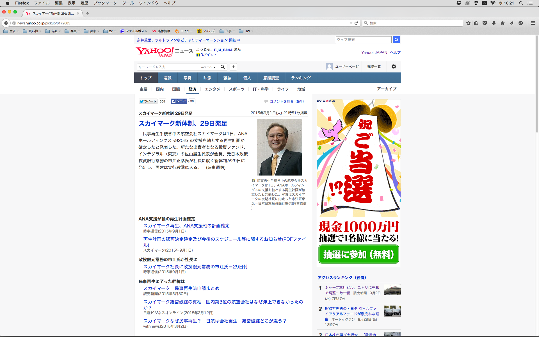This screenshot has width=539, height=337.
Task: Expand the ニュース search category dropdown
Action: (208, 67)
